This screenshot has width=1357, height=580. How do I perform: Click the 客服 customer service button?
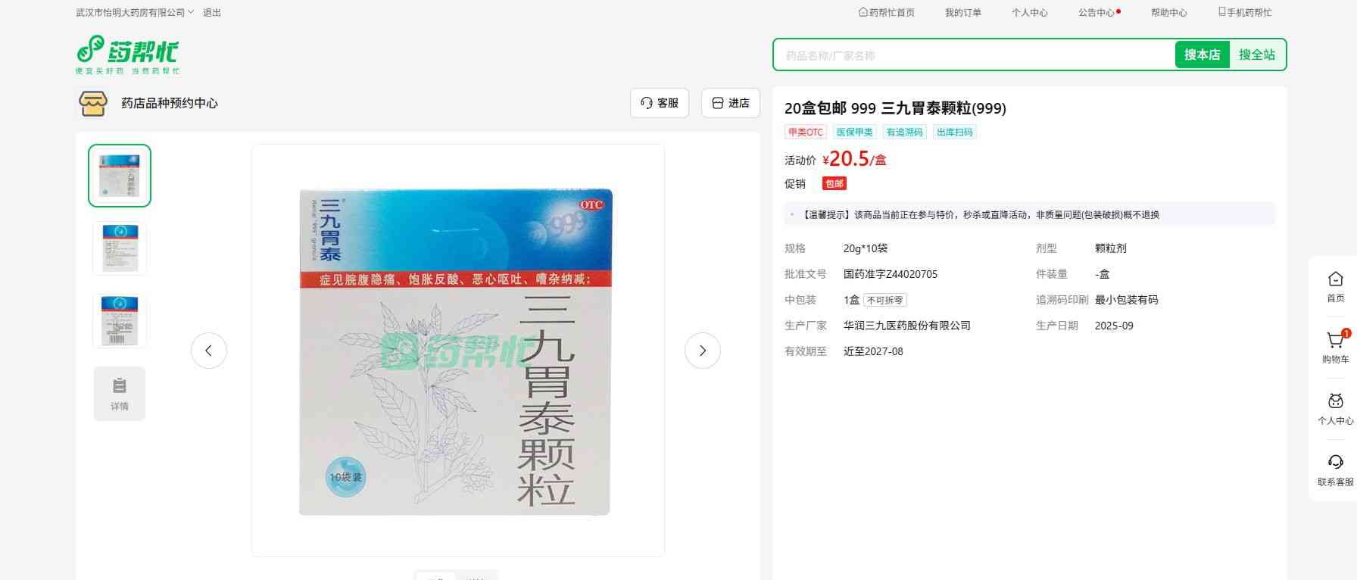[659, 103]
